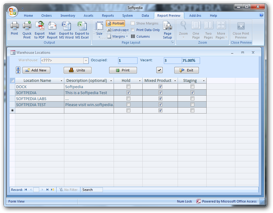Click the Units button

tap(77, 70)
